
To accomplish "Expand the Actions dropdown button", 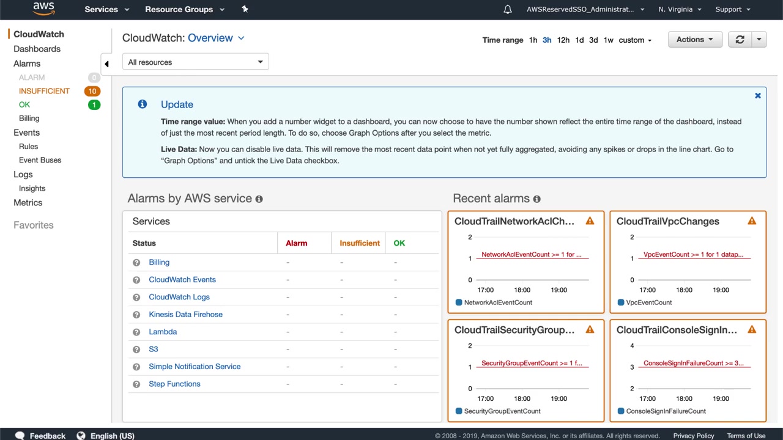I will coord(695,40).
